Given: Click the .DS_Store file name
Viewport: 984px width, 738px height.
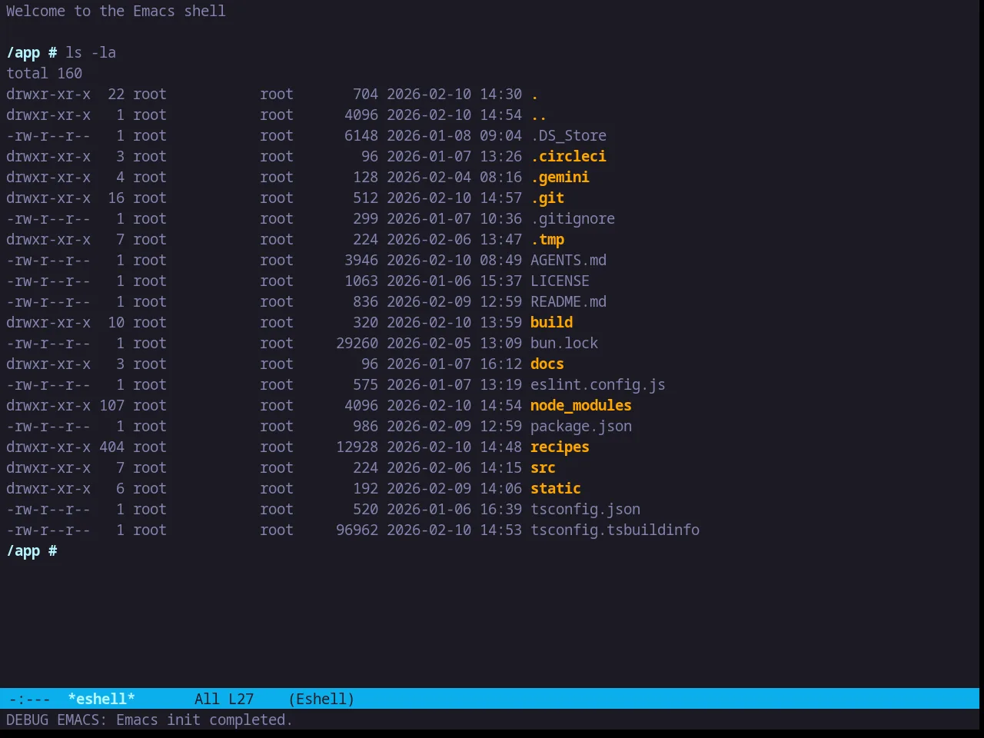Looking at the screenshot, I should [568, 135].
